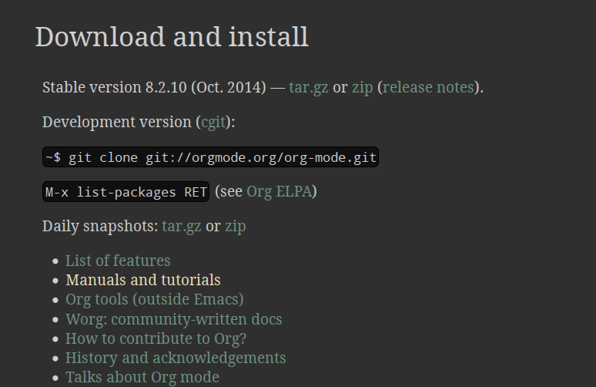Go to Manuals and tutorials
The height and width of the screenshot is (387, 596).
pyautogui.click(x=143, y=280)
